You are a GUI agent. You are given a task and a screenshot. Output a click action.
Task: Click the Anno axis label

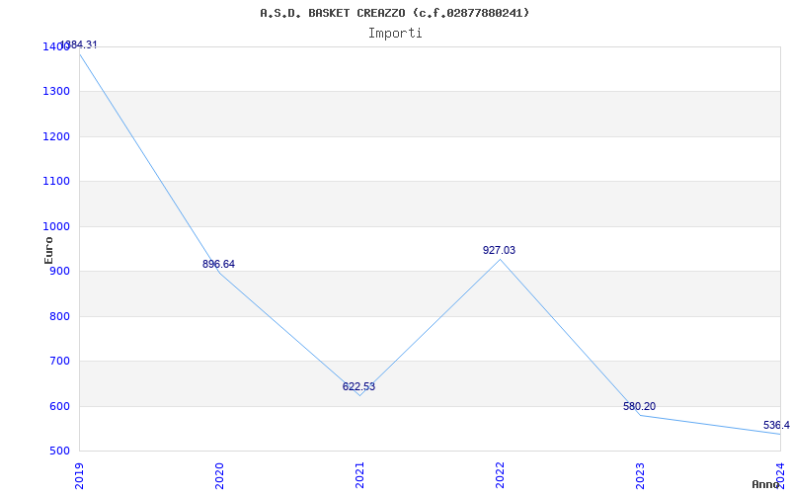tap(766, 484)
